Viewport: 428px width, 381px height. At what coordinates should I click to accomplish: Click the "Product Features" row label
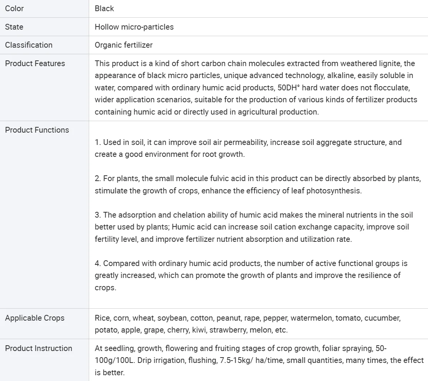coord(35,63)
